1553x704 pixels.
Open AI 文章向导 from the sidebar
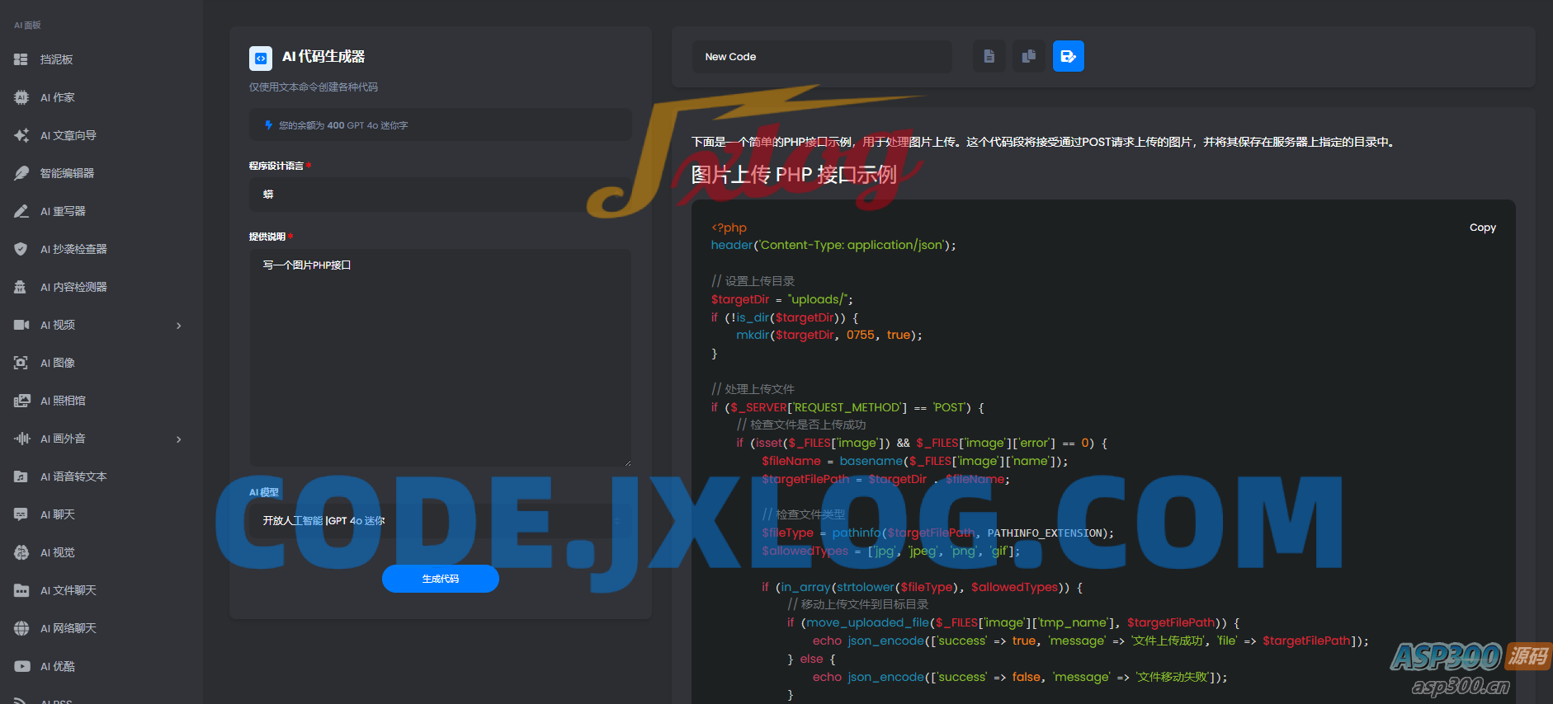pos(68,135)
